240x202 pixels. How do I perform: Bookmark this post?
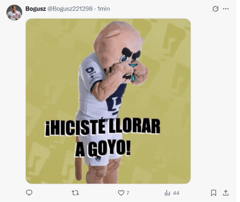click(x=214, y=193)
